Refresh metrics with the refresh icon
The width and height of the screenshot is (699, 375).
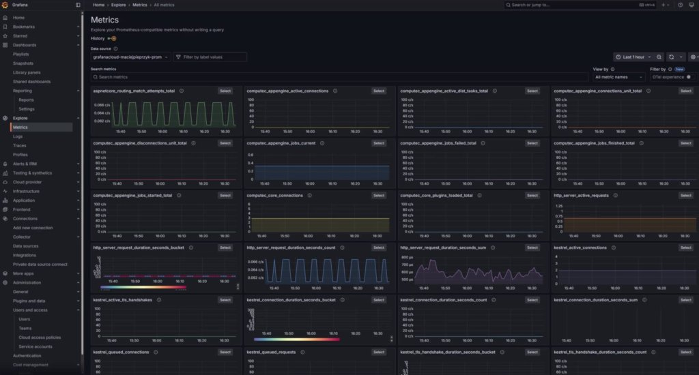click(x=672, y=57)
